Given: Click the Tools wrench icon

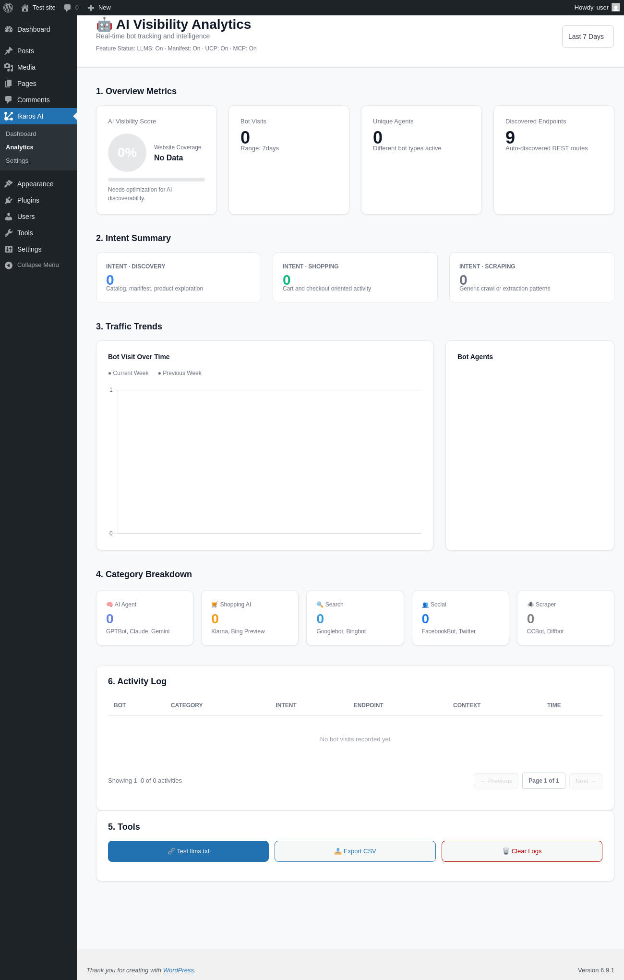Looking at the screenshot, I should 9,233.
